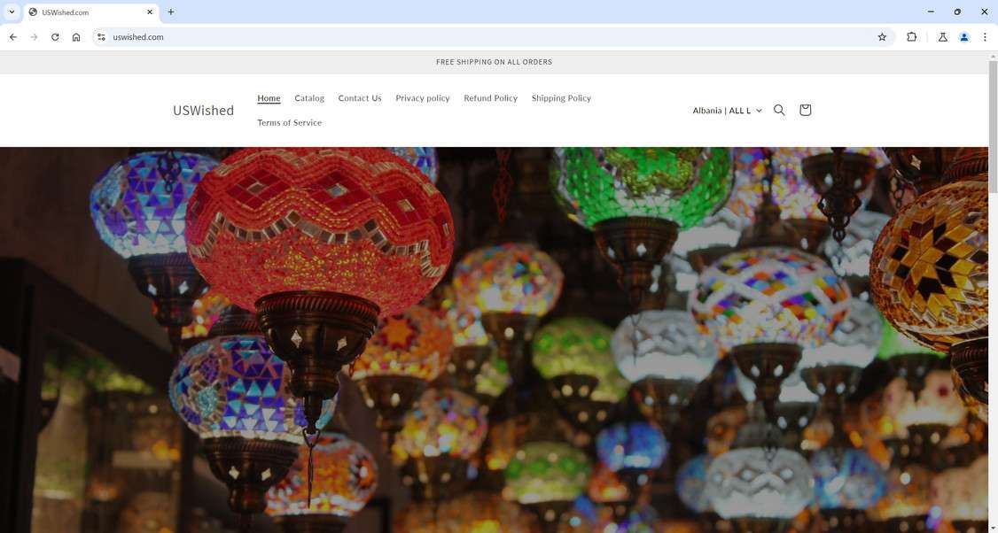Screen dimensions: 998x533
Task: Open the shopping cart icon
Action: click(x=805, y=110)
